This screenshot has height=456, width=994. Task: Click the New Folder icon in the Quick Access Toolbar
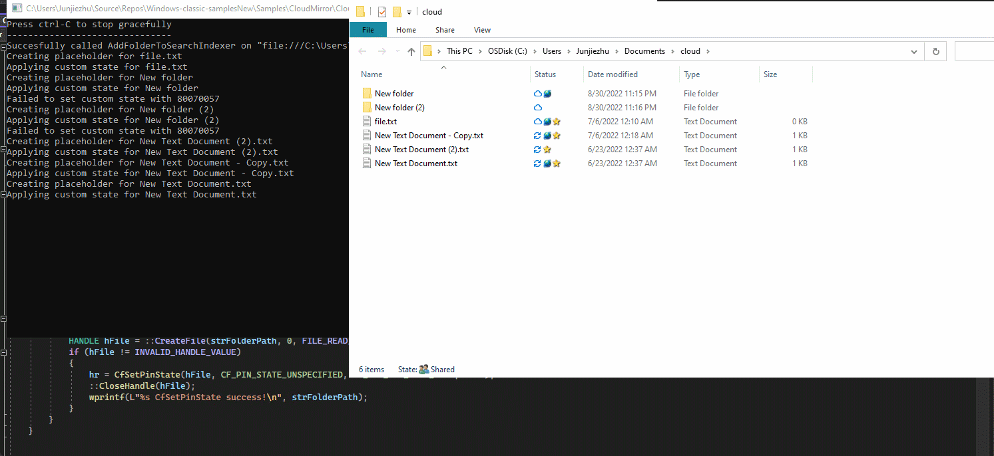coord(397,11)
